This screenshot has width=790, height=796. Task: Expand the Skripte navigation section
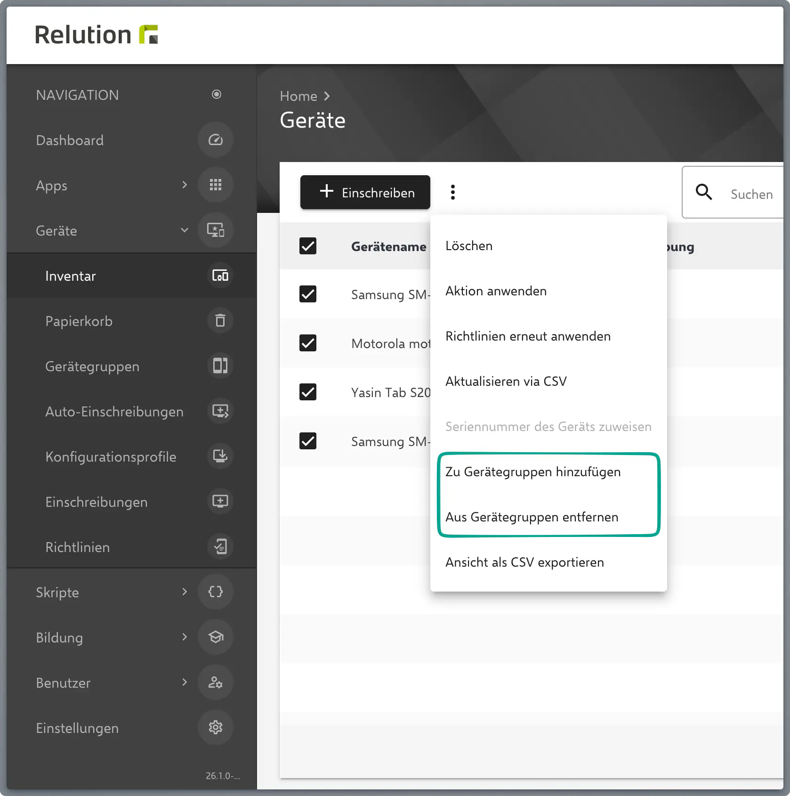point(185,592)
